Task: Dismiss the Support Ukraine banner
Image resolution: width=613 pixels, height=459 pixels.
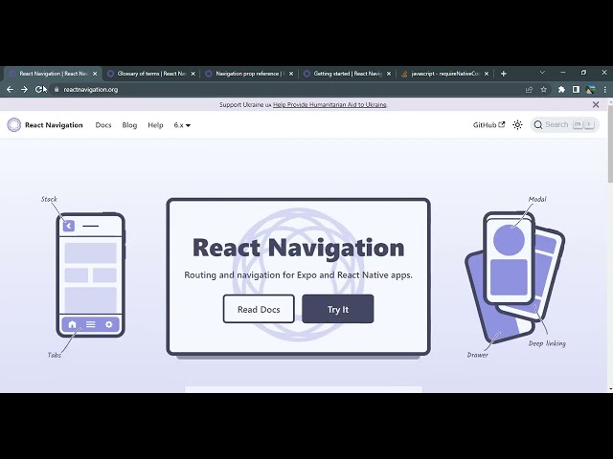Action: pos(596,104)
